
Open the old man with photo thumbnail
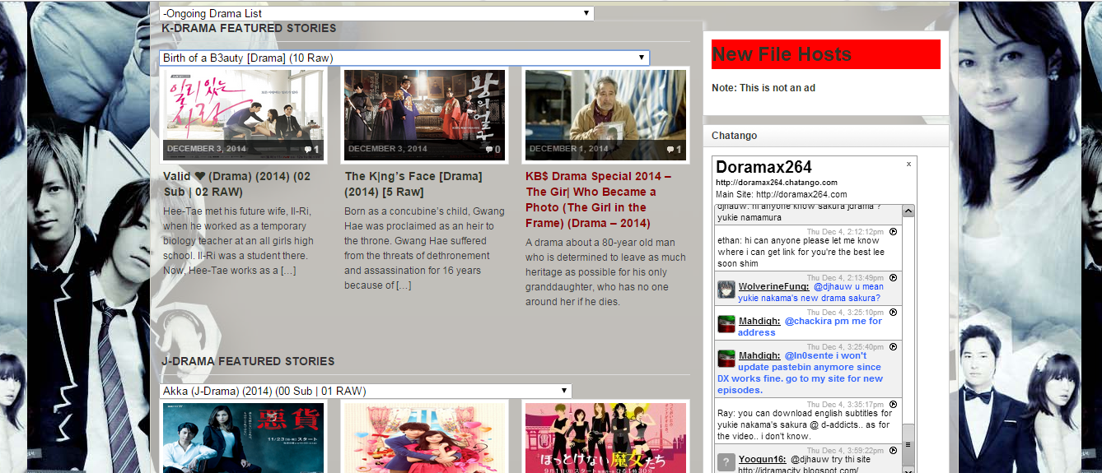(605, 115)
